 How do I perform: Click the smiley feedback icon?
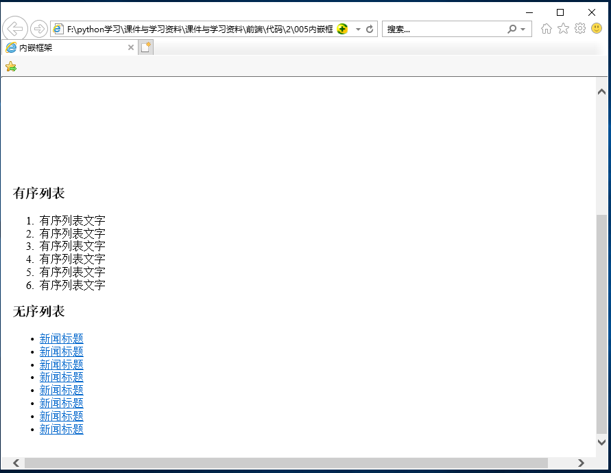coord(597,28)
